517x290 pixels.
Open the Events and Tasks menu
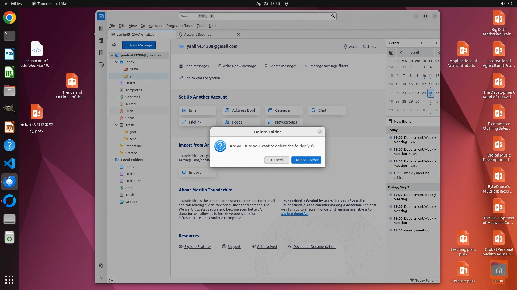click(x=179, y=26)
